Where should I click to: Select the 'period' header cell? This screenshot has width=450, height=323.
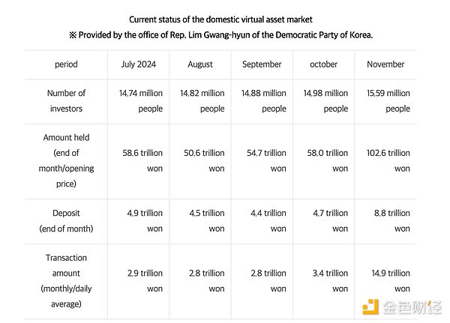[x=66, y=64]
